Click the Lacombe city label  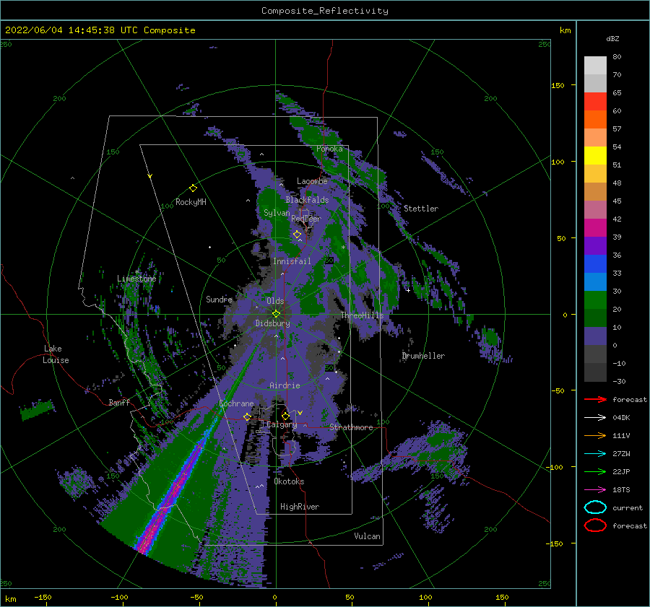[x=312, y=181]
